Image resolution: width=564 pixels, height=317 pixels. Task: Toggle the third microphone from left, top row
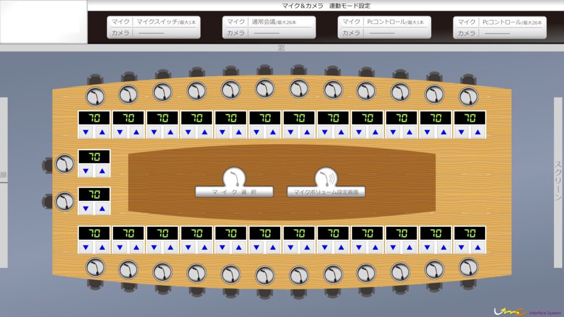coord(162,92)
